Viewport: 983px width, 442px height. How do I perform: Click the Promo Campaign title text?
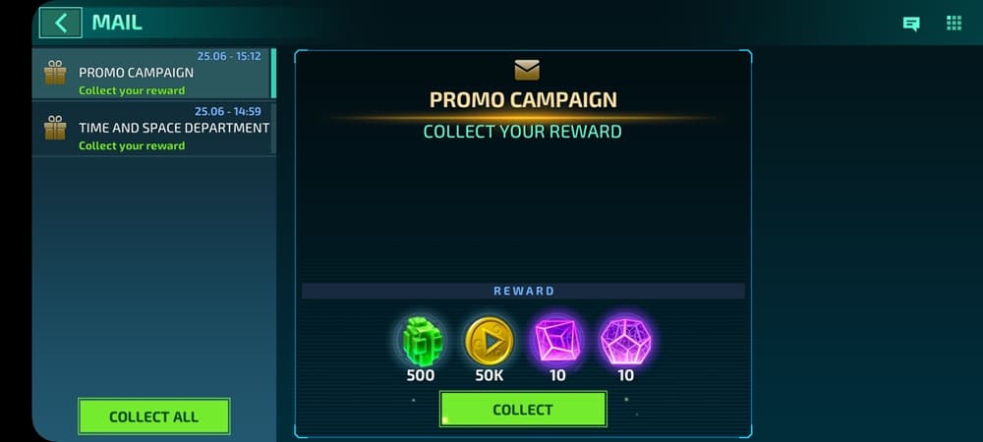click(x=524, y=99)
